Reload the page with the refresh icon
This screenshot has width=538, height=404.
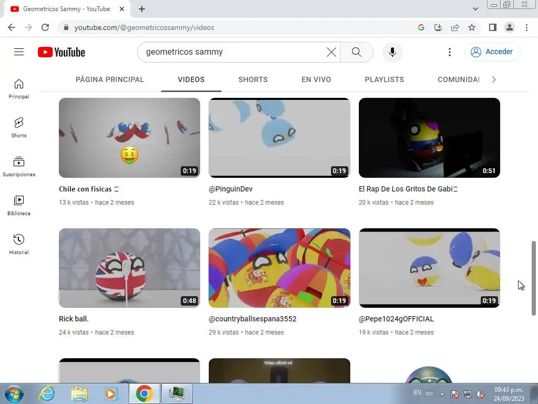pos(45,27)
